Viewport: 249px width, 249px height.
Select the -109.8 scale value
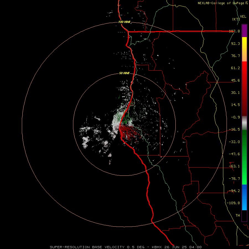[x=234, y=203]
